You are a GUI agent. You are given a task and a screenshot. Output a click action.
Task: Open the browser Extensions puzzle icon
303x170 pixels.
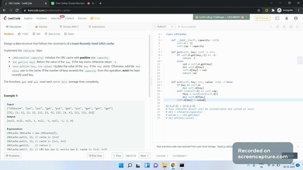pos(273,10)
